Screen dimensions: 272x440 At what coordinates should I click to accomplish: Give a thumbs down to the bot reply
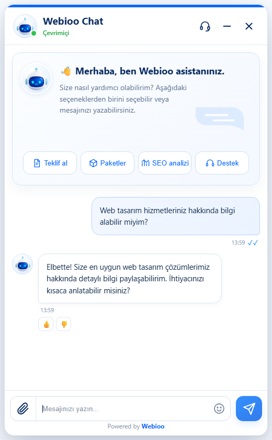click(x=64, y=324)
